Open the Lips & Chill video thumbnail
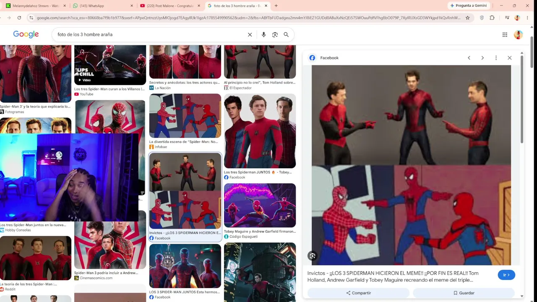Viewport: 537px width, 302px height. [110, 65]
